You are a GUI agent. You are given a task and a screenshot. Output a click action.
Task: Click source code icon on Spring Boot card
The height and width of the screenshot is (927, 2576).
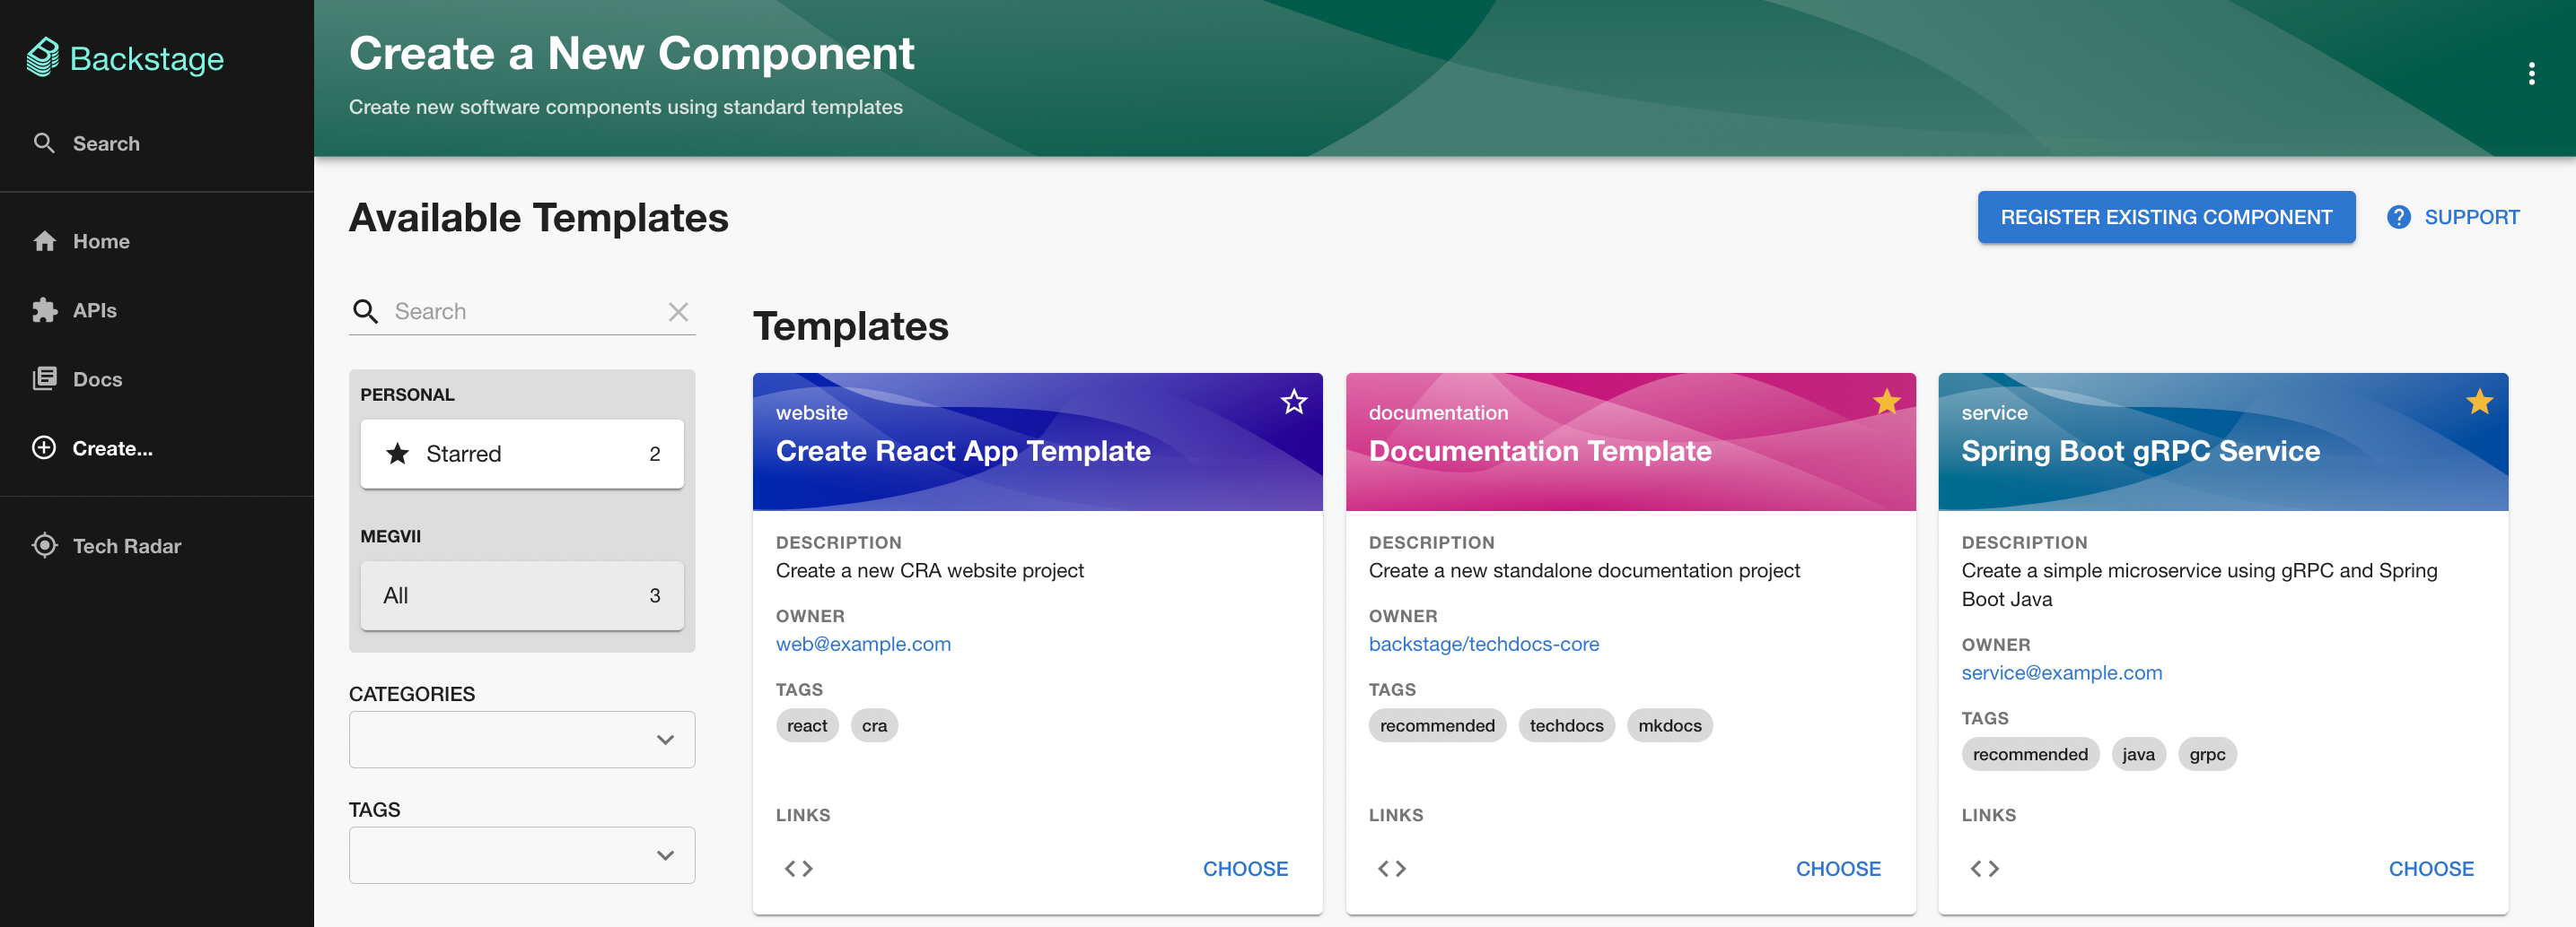point(1984,868)
